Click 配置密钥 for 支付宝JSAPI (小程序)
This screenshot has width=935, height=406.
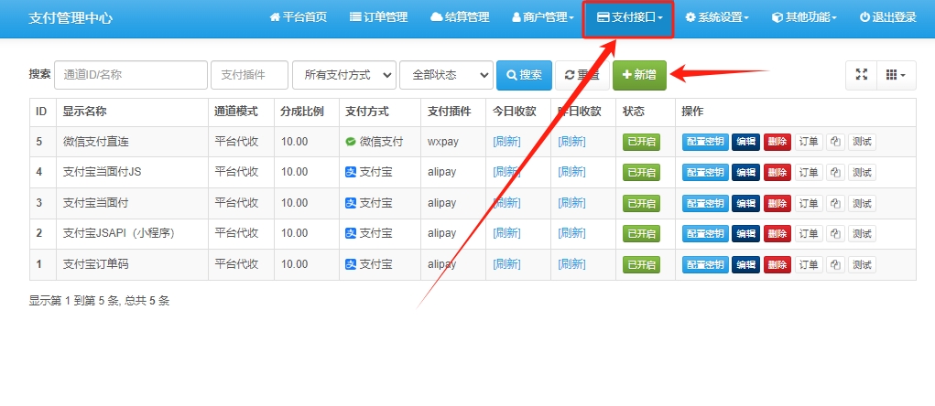pos(705,234)
